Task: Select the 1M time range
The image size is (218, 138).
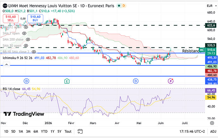Action: 21,131
